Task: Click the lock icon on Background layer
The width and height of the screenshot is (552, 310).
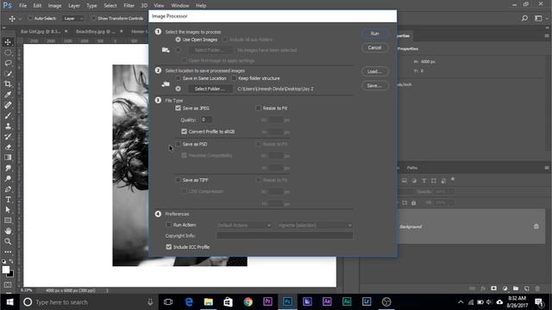Action: click(x=536, y=226)
